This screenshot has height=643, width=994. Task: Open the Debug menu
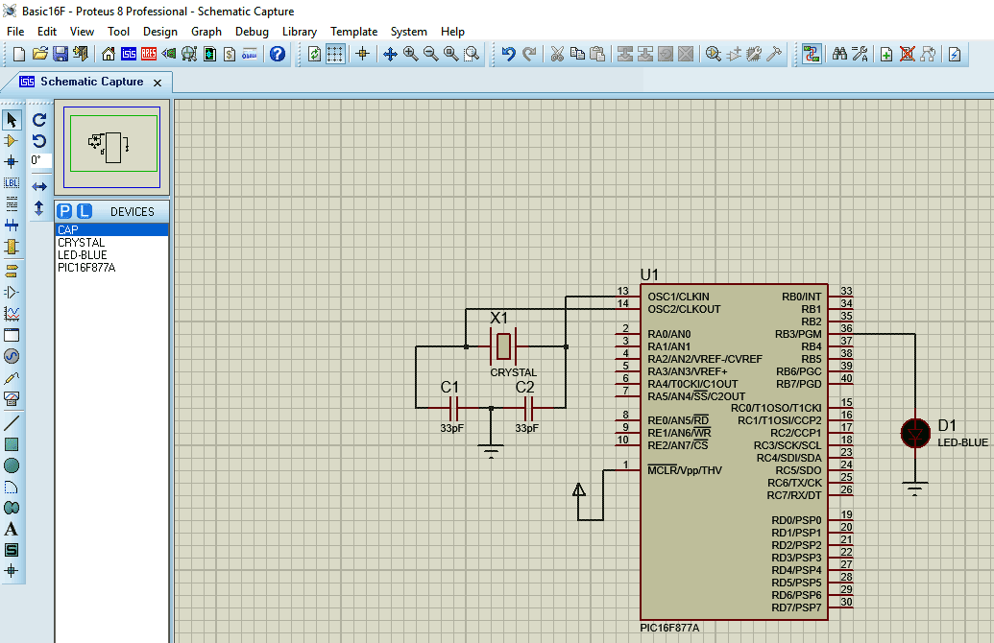coord(252,32)
